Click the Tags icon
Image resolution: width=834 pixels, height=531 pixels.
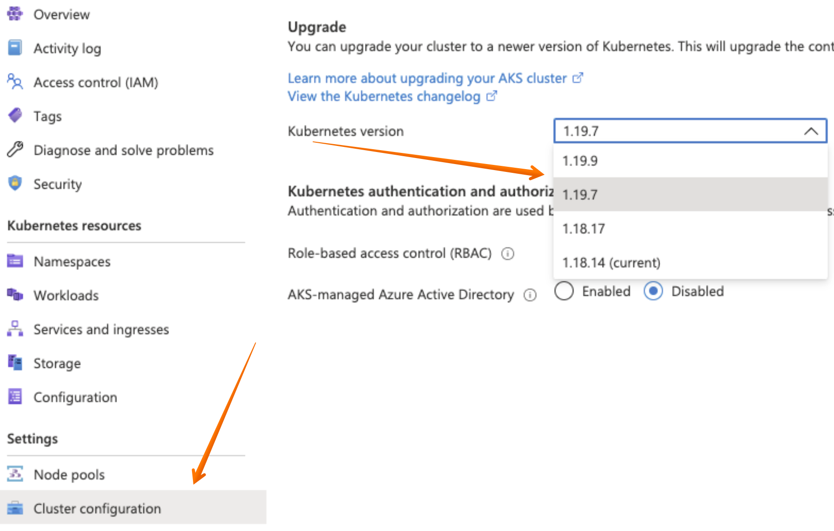pyautogui.click(x=15, y=115)
